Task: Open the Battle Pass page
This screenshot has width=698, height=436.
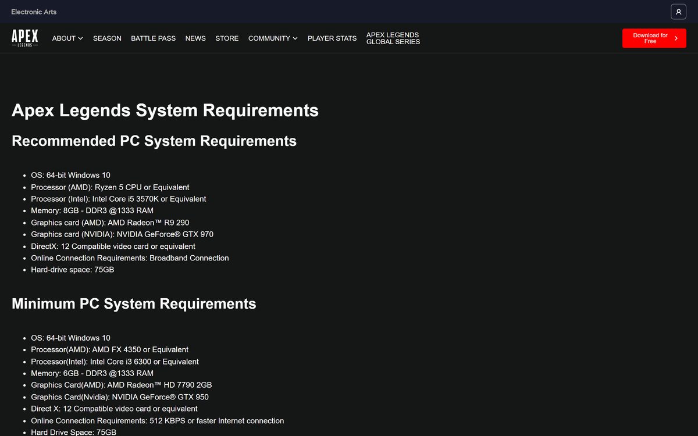Action: (153, 38)
